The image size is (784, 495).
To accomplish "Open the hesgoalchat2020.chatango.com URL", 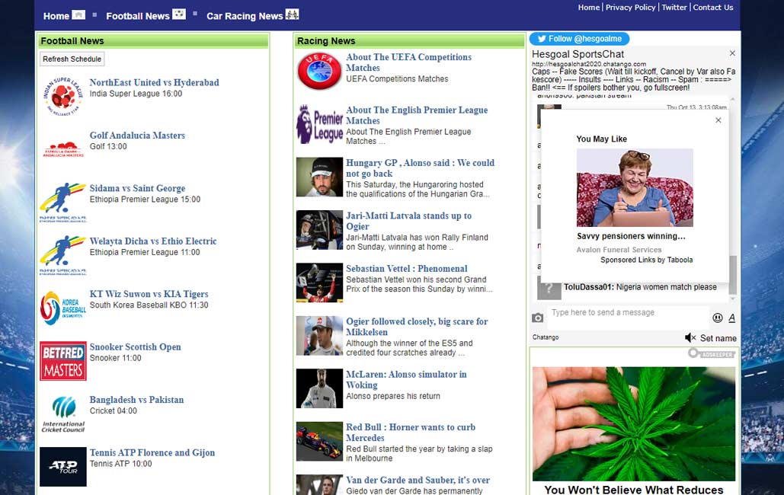I will pyautogui.click(x=588, y=64).
